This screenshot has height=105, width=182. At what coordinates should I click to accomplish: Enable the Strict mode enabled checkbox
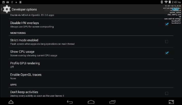click(x=167, y=42)
